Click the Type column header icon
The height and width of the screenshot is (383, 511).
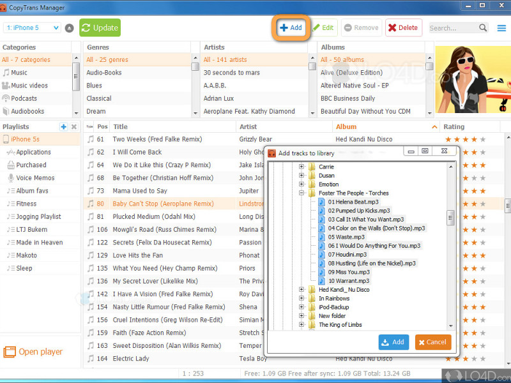89,126
